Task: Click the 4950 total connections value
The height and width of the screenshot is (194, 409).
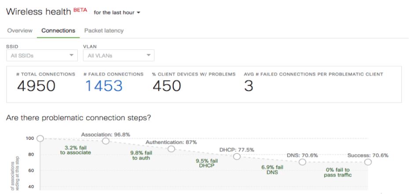Action: (x=36, y=86)
